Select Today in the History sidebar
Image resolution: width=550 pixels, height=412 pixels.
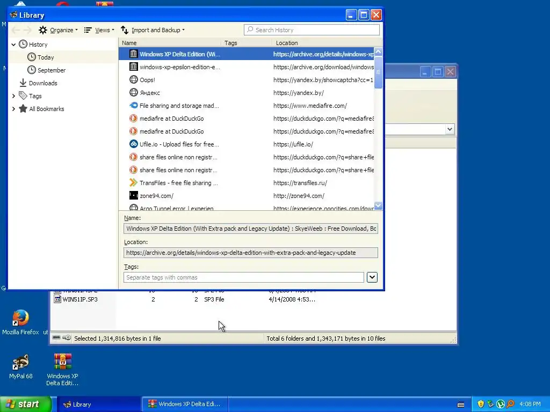pos(46,57)
